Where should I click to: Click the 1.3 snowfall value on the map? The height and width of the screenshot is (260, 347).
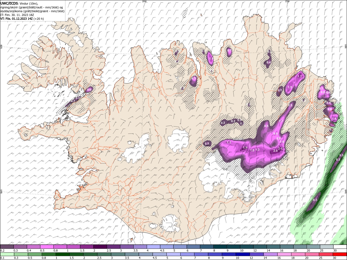pyautogui.click(x=257, y=150)
